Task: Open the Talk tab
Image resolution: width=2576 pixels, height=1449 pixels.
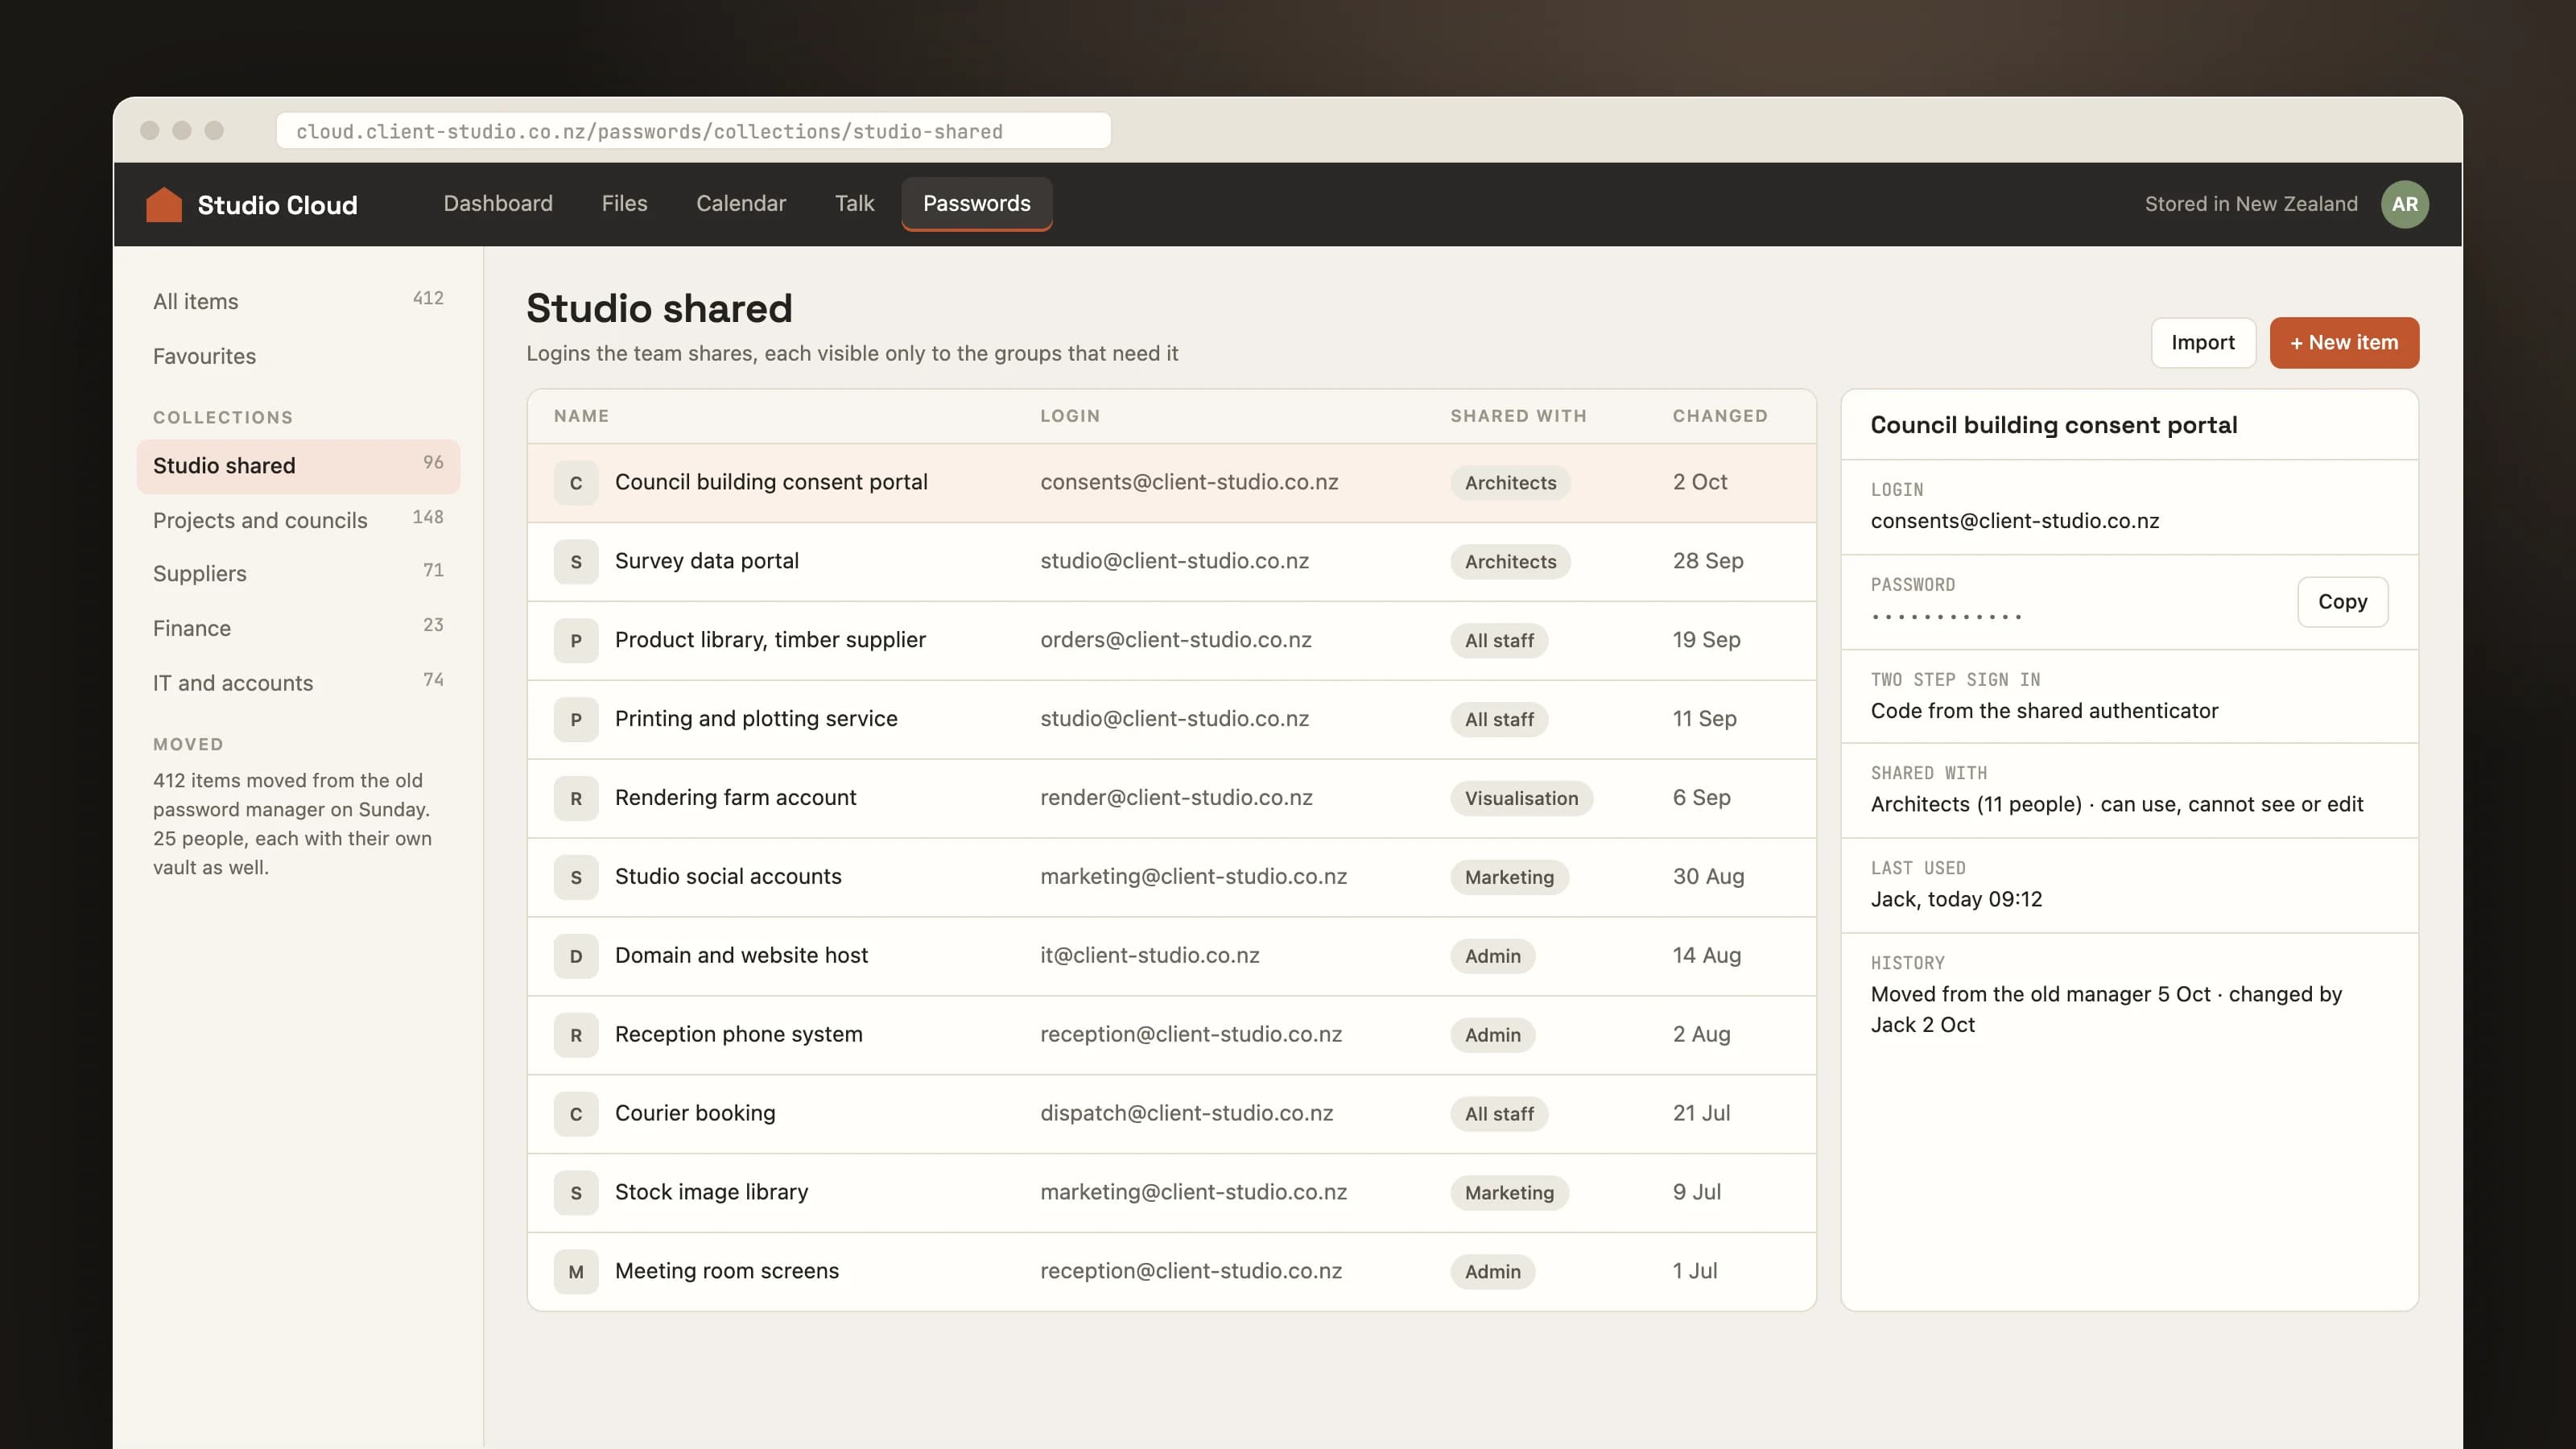Action: 854,203
